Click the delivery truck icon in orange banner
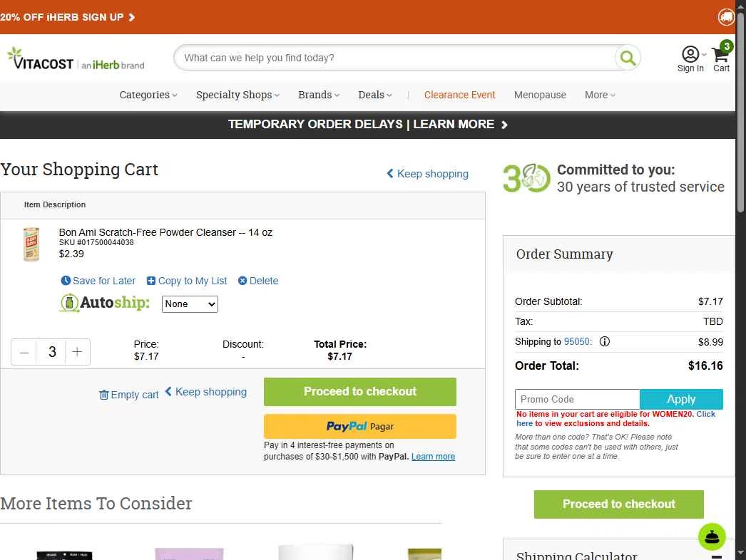746x560 pixels. [x=726, y=17]
